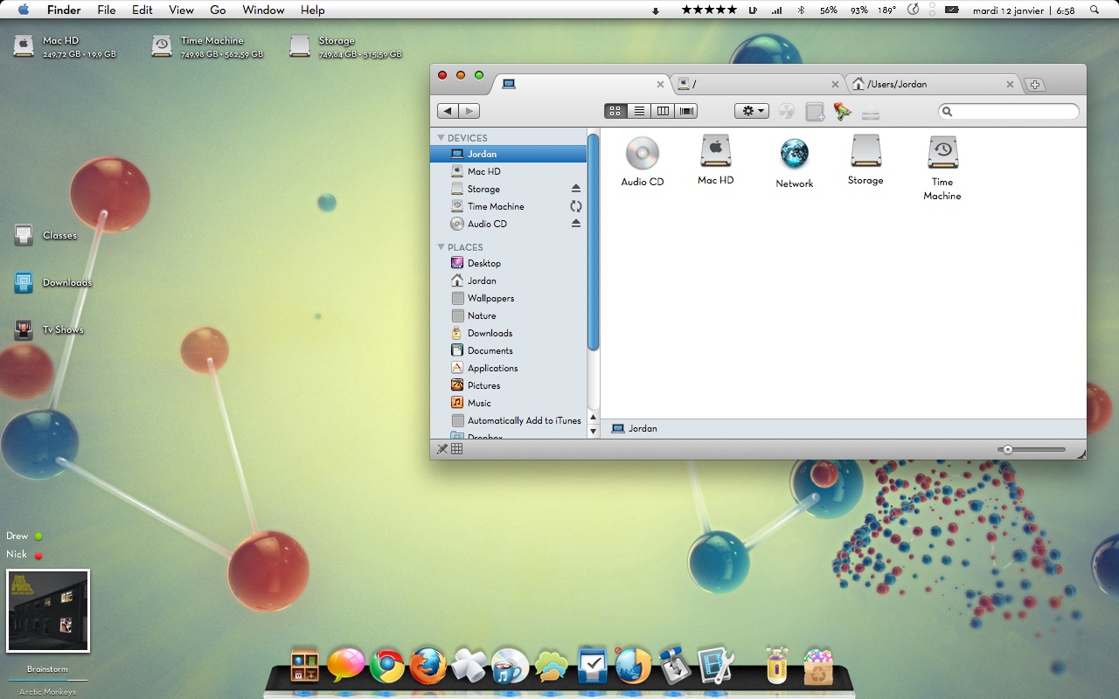Viewport: 1119px width, 699px height.
Task: Open Mac HD drive in Finder pane
Action: coord(715,152)
